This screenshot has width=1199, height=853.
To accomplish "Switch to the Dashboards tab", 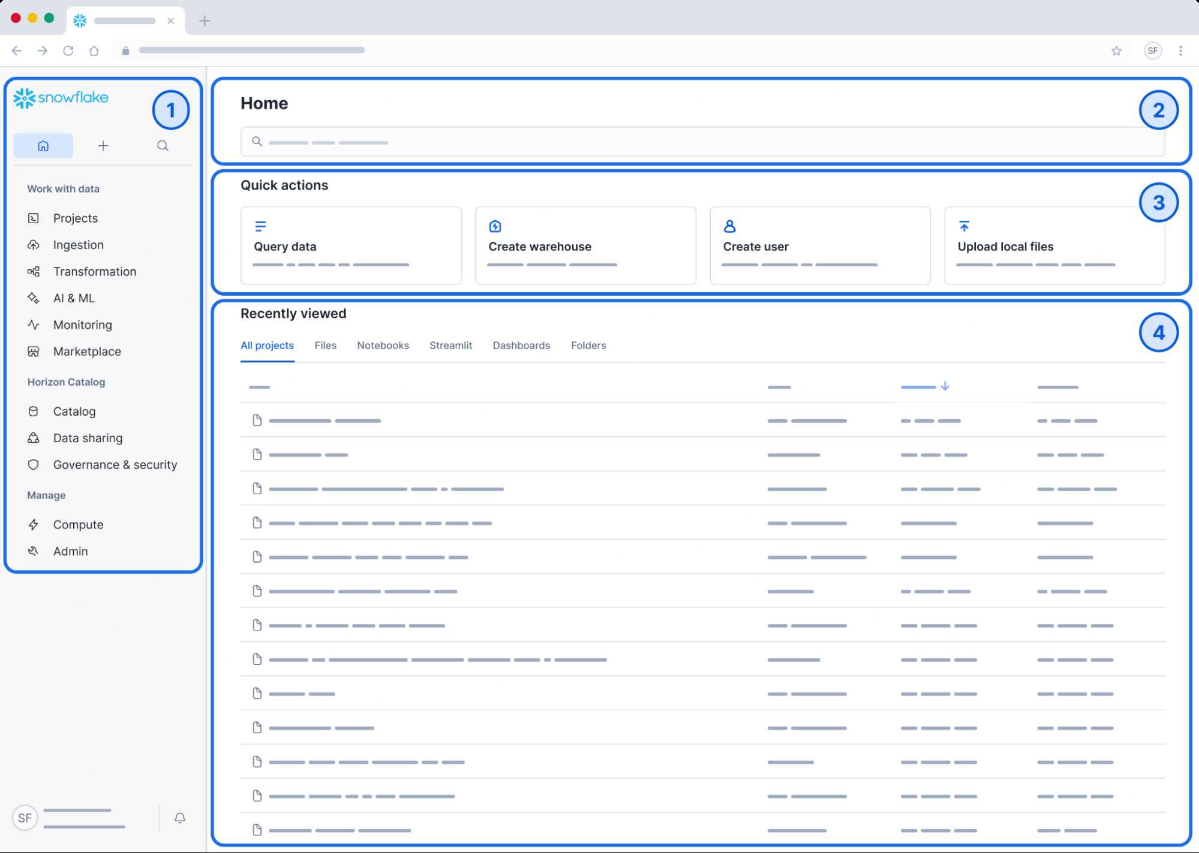I will (521, 346).
